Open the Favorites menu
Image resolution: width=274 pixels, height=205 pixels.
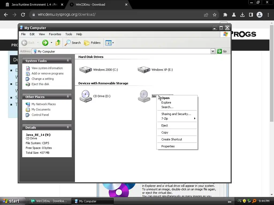pos(55,34)
